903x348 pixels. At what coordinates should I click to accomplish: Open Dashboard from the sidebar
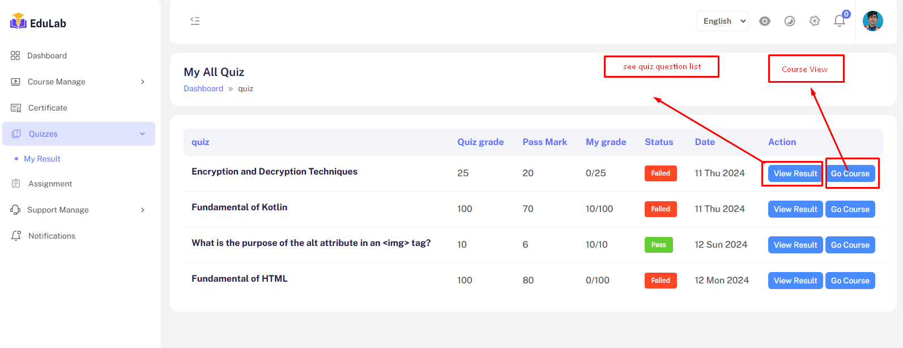click(x=47, y=56)
